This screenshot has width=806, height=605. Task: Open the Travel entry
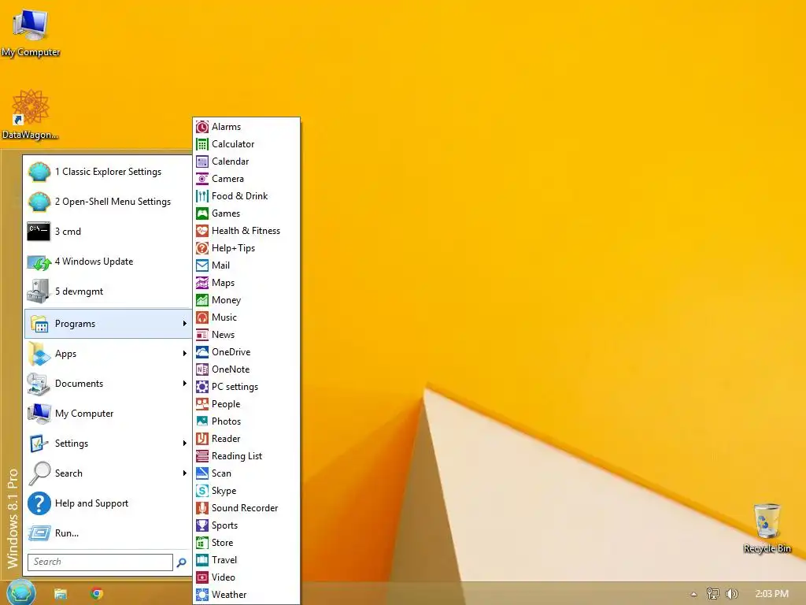click(x=246, y=560)
